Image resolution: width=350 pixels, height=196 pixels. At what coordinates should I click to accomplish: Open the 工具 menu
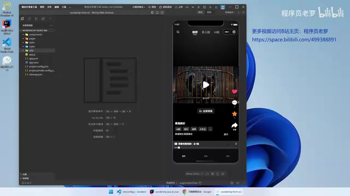click(x=64, y=7)
